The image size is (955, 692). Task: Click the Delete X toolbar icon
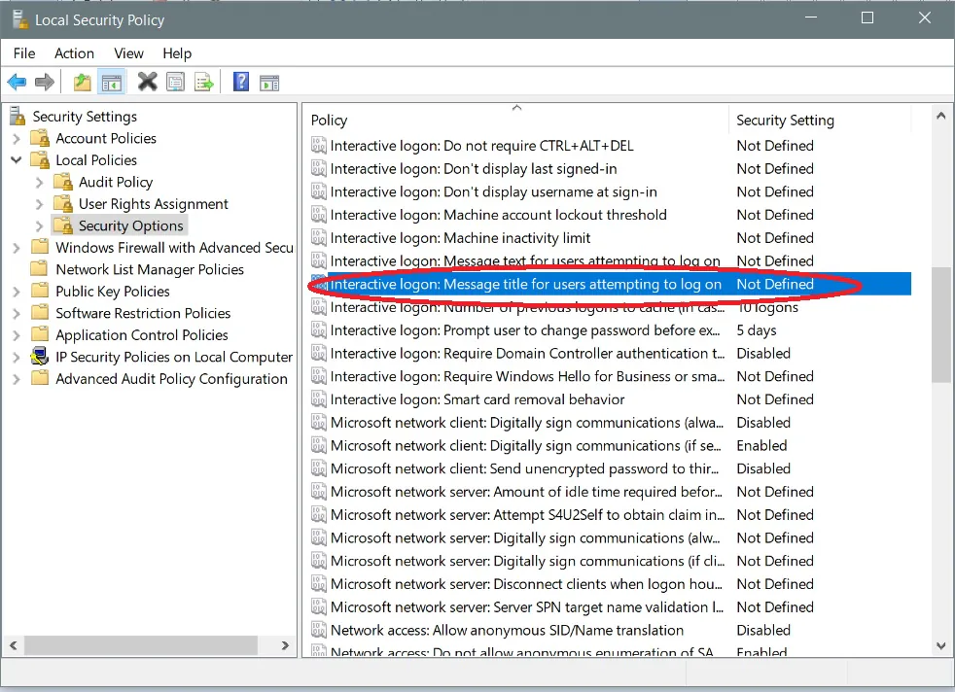click(147, 82)
